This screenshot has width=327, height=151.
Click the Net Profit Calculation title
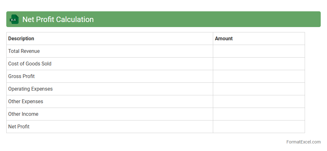click(58, 19)
